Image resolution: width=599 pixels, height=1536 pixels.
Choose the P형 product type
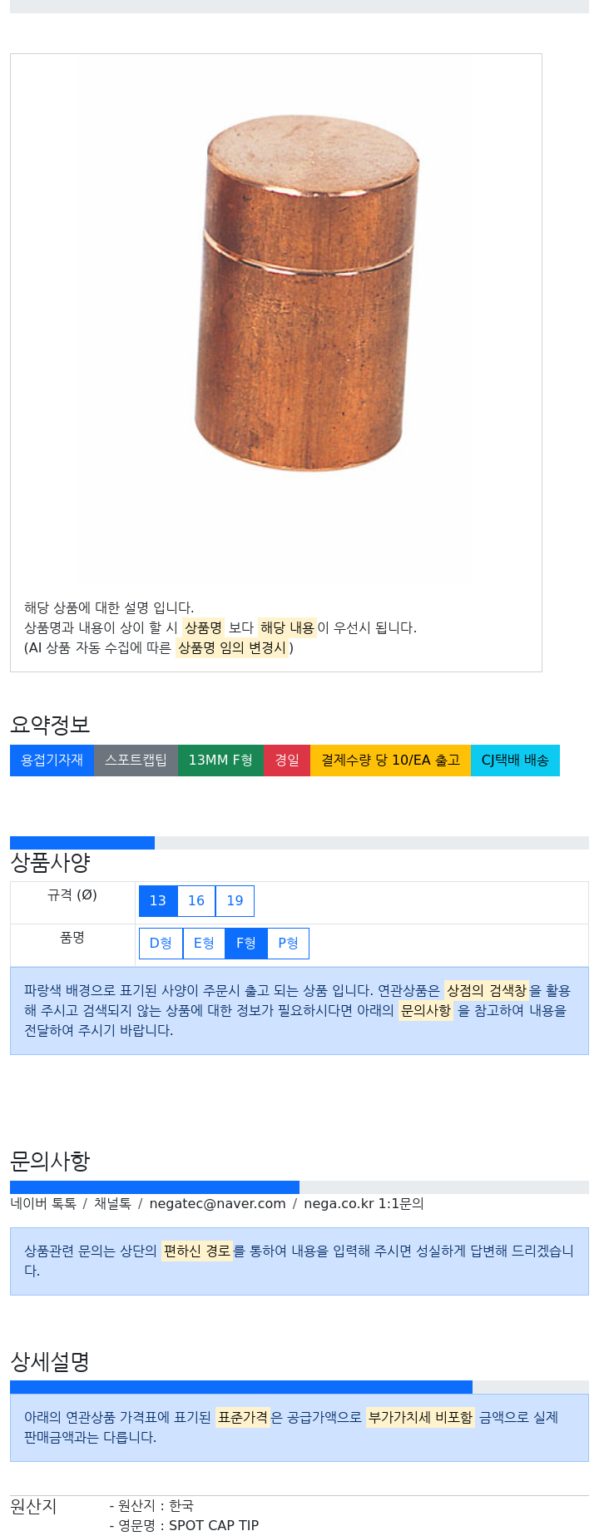pos(289,943)
